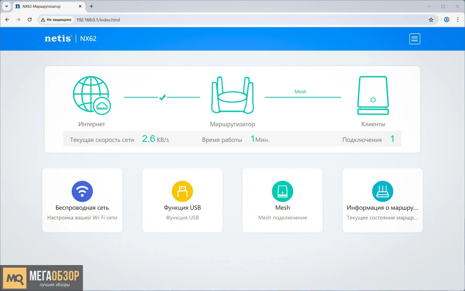The width and height of the screenshot is (465, 291).
Task: Click the Время работы label
Action: [222, 140]
